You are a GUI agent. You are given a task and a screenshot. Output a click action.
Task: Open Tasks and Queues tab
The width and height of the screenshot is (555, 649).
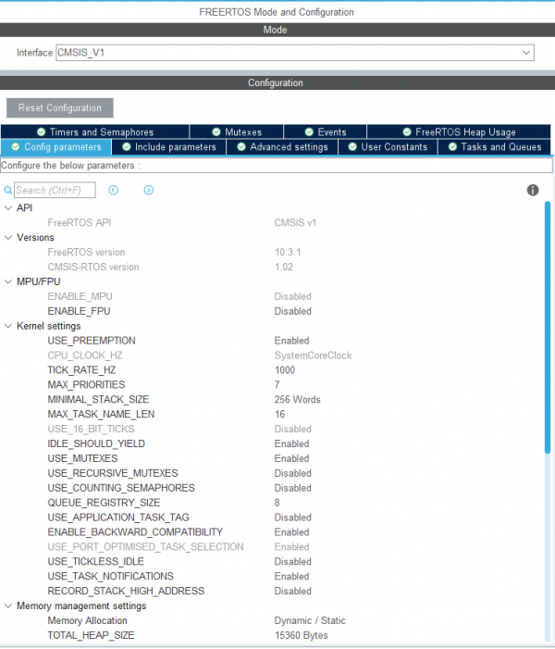coord(495,147)
